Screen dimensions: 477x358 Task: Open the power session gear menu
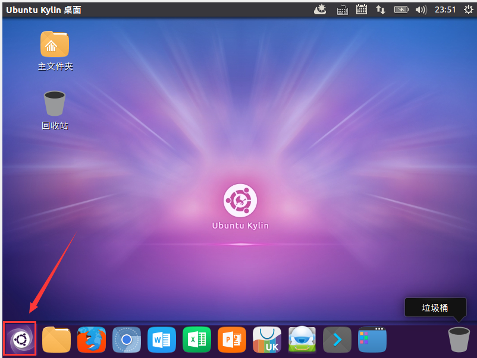point(468,9)
